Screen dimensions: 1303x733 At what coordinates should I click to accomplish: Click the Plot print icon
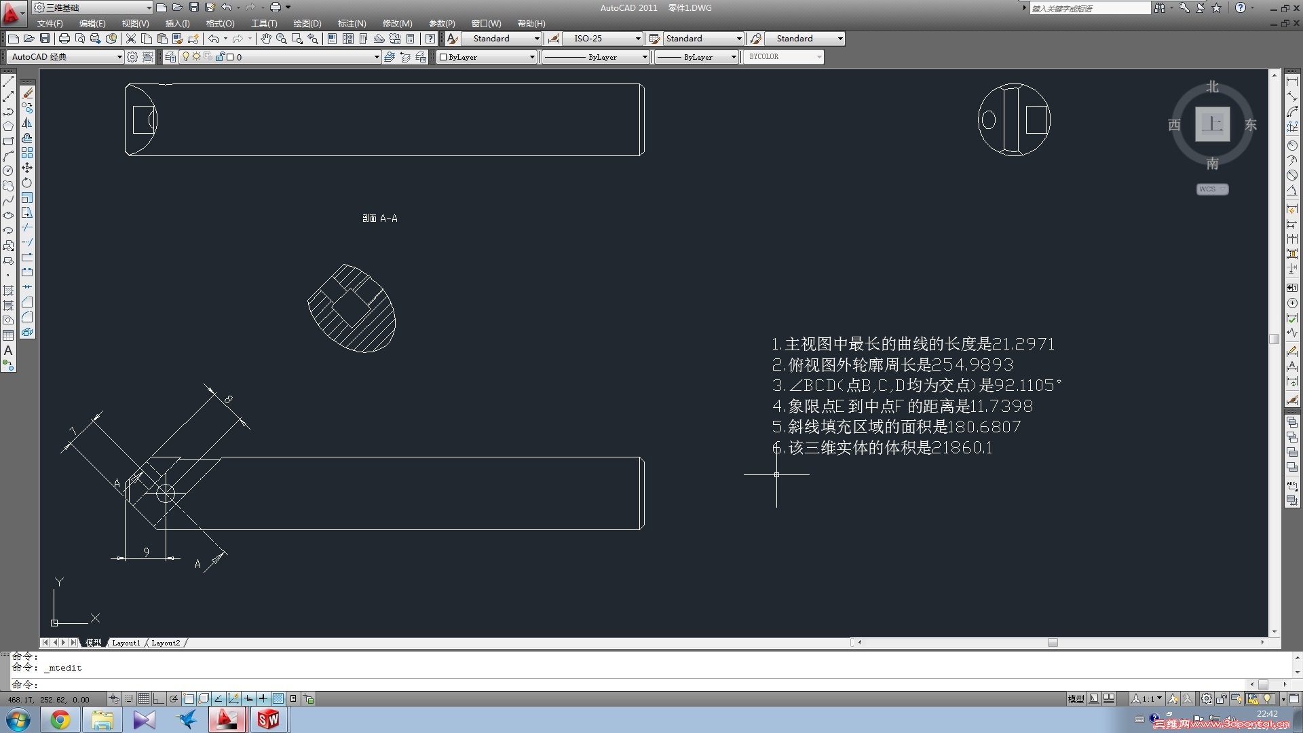[64, 39]
